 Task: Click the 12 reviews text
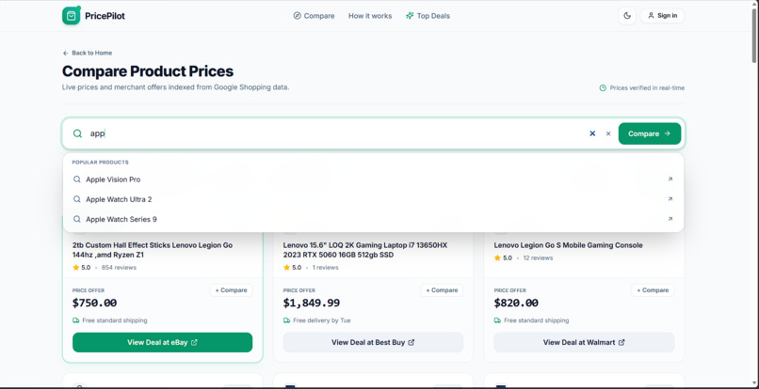pyautogui.click(x=538, y=258)
